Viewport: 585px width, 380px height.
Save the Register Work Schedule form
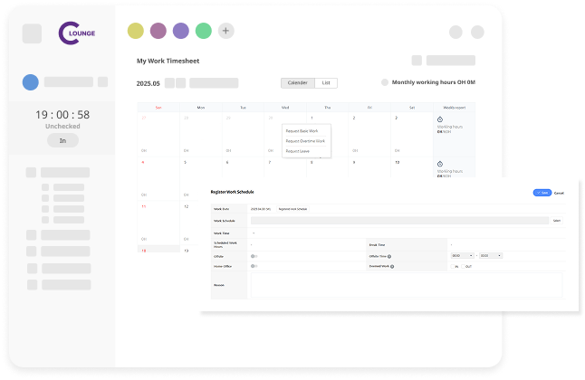click(x=542, y=193)
